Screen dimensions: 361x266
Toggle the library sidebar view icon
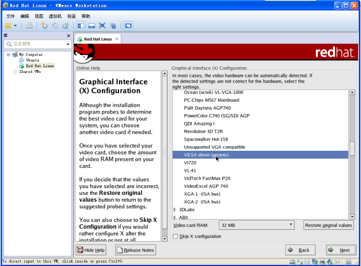pos(81,25)
